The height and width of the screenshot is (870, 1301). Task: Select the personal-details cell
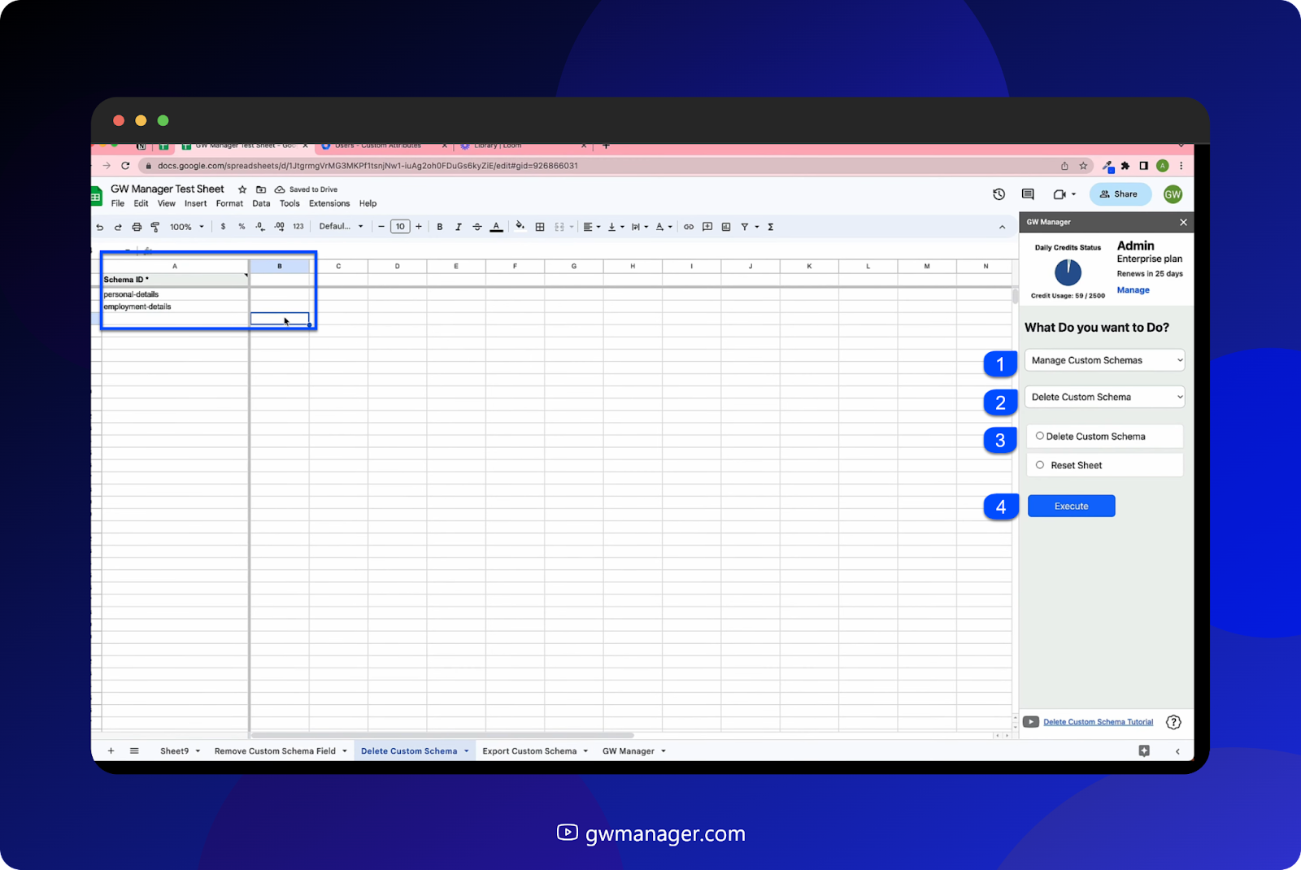(x=175, y=294)
